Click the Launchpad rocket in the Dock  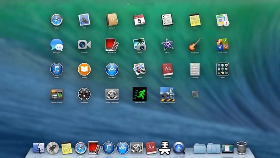click(x=52, y=148)
